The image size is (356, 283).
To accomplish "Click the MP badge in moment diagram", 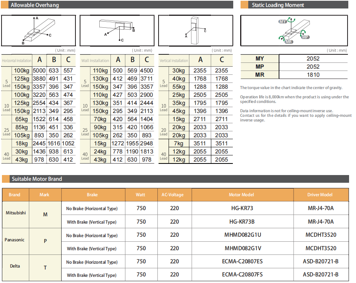I will (x=305, y=37).
